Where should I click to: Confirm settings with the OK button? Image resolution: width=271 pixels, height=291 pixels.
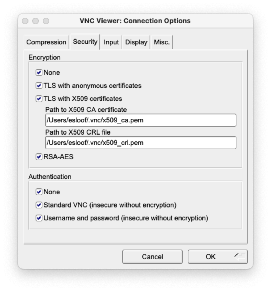tap(218, 257)
